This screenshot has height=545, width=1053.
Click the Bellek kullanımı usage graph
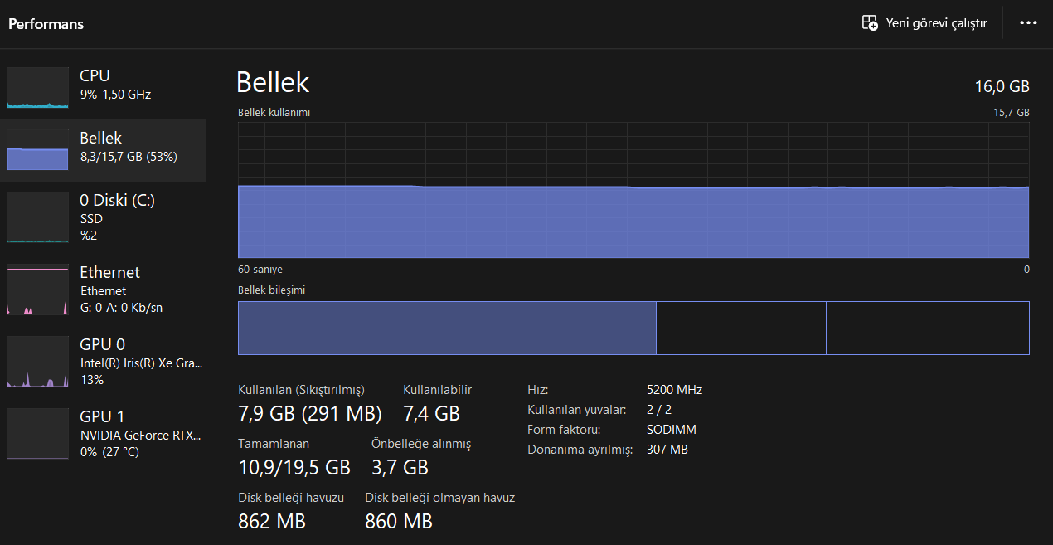pos(633,191)
